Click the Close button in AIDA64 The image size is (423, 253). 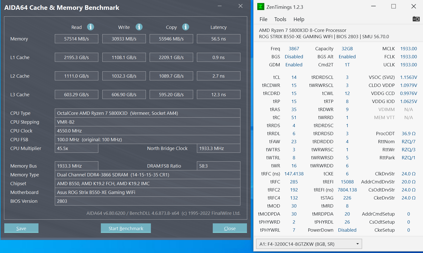(x=230, y=228)
